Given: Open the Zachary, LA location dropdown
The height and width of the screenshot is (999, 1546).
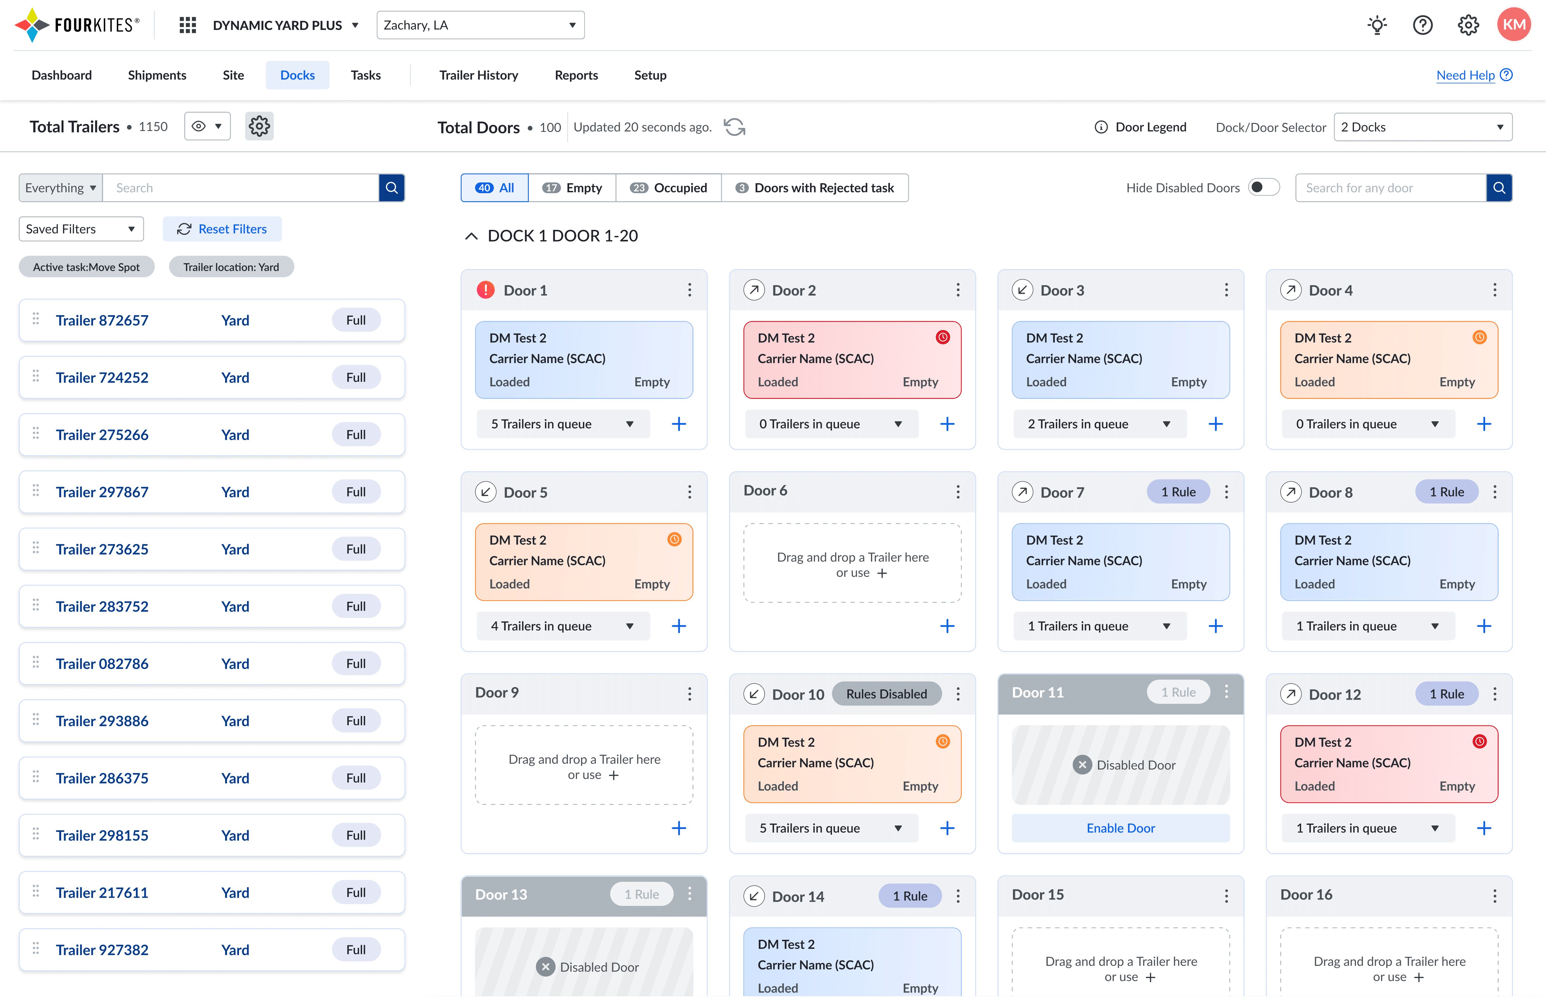Looking at the screenshot, I should (480, 25).
